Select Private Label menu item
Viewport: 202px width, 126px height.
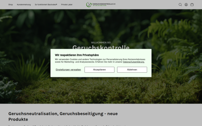[67, 4]
